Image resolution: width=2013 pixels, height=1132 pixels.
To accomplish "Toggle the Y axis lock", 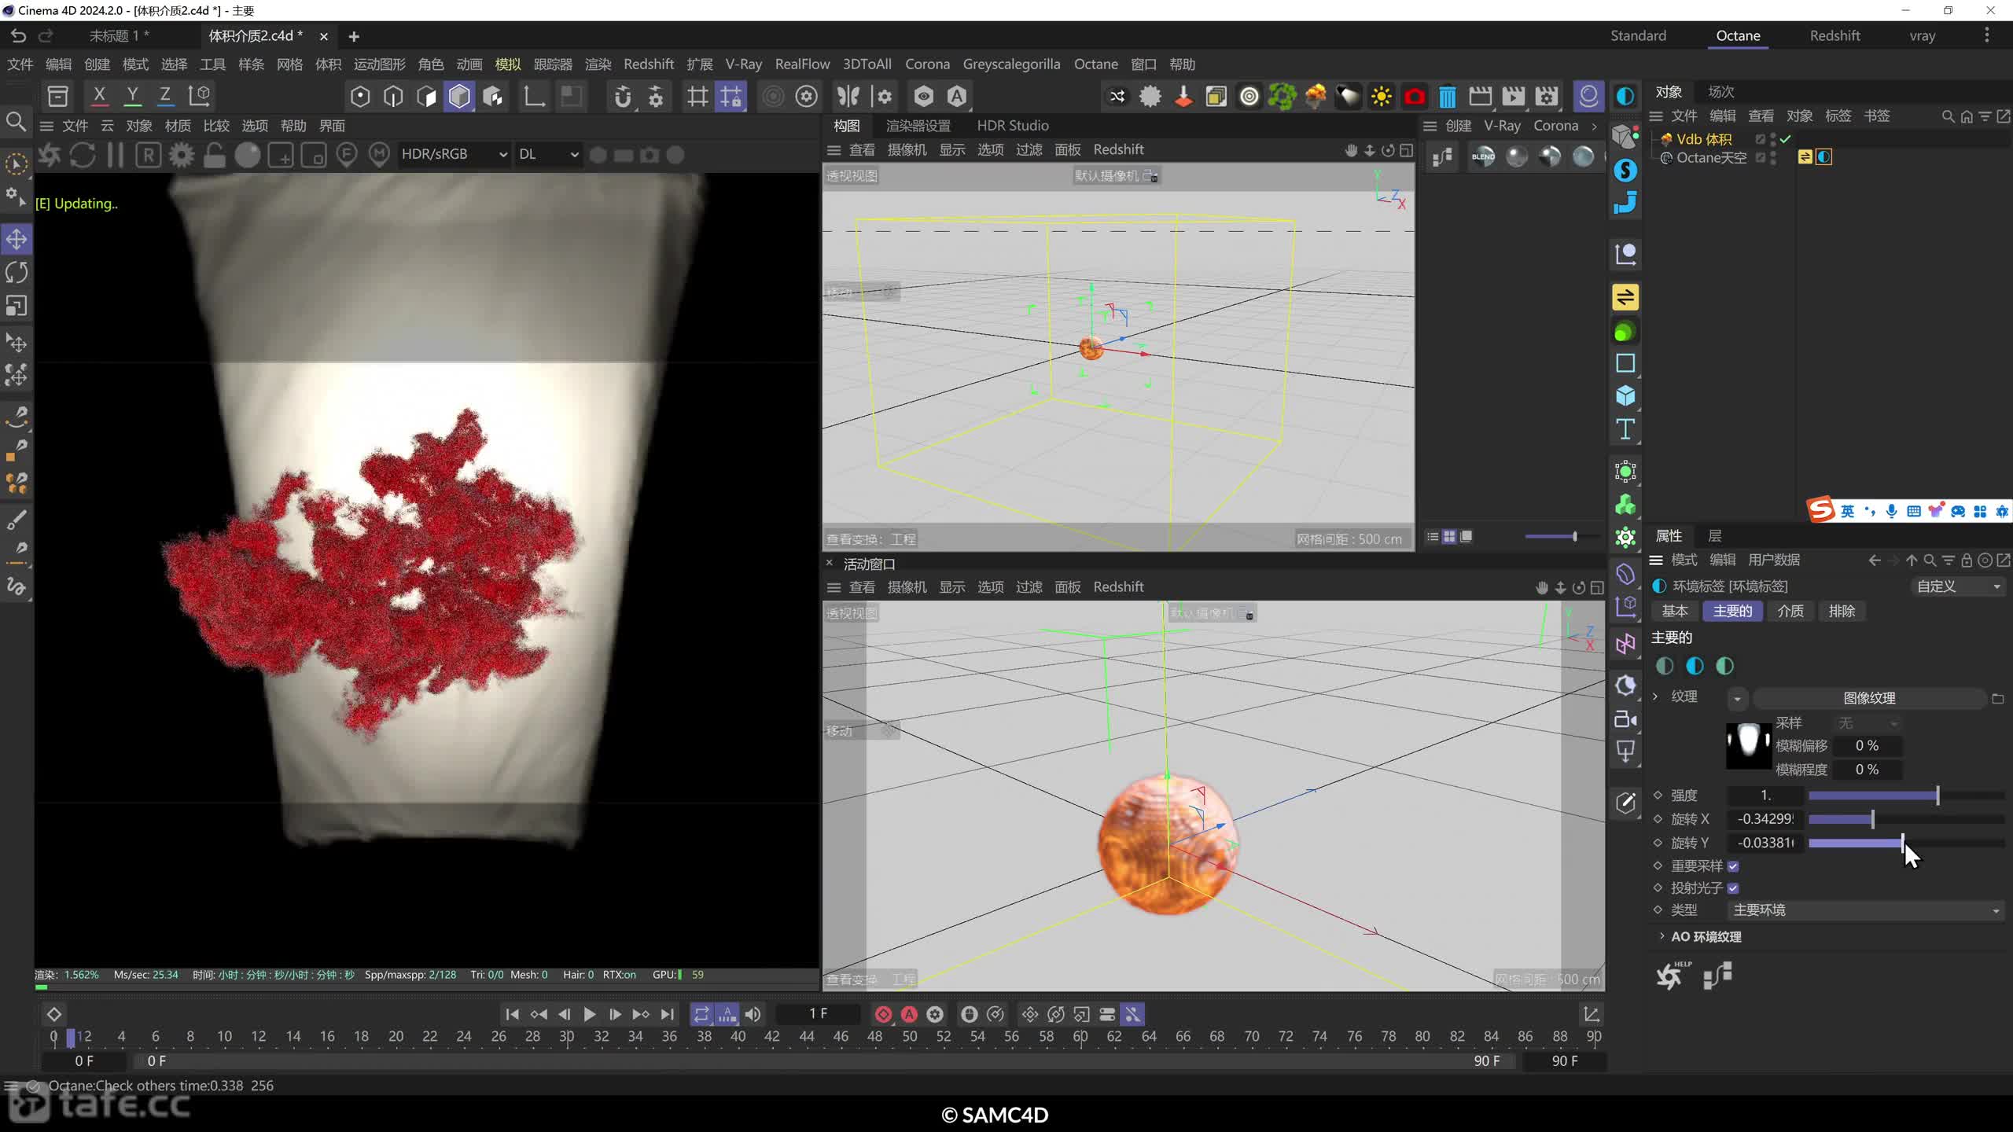I will click(132, 96).
